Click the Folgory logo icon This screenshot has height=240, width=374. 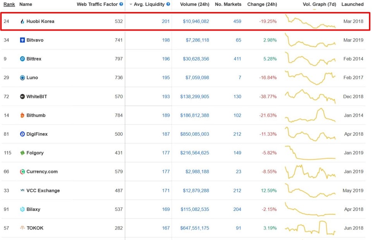[22, 153]
